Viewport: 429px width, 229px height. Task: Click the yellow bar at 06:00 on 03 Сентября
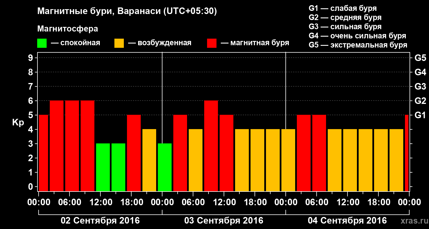click(x=196, y=160)
